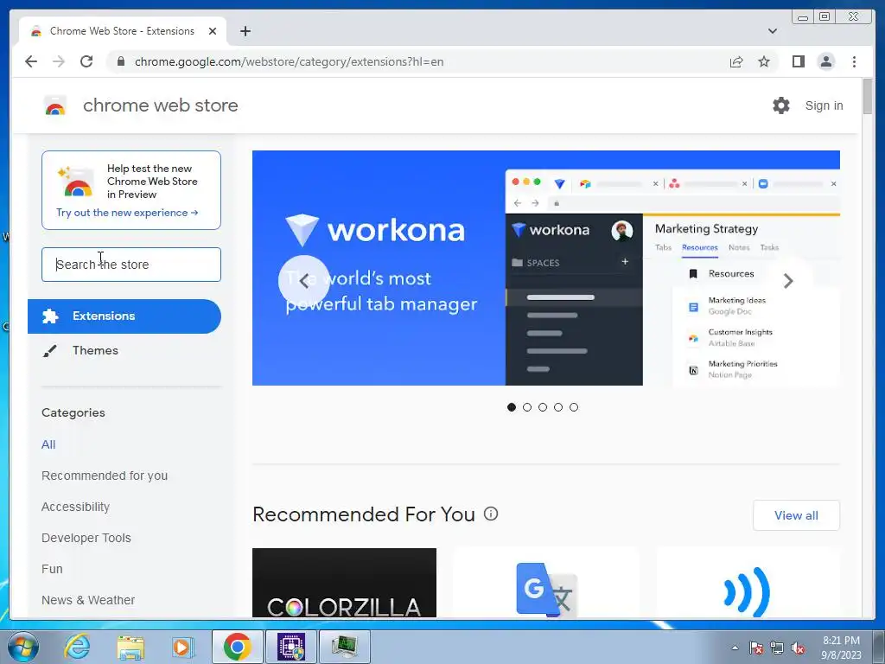Click the network tray icon
885x664 pixels.
click(777, 648)
